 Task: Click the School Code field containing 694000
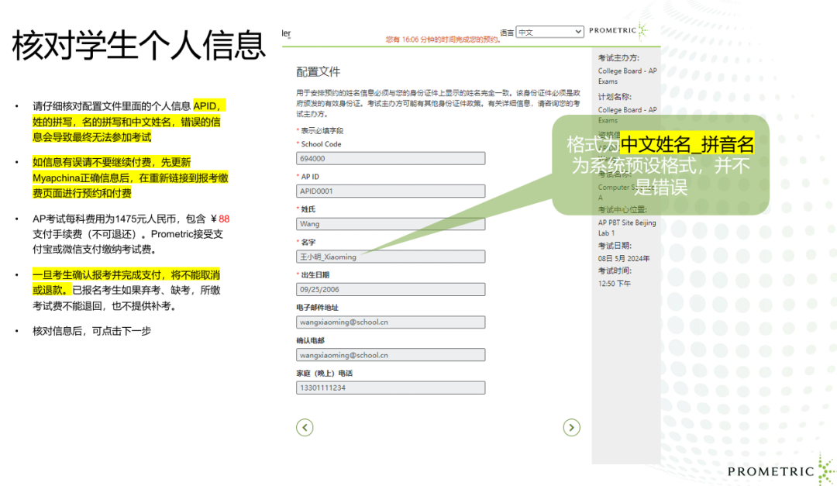point(391,158)
